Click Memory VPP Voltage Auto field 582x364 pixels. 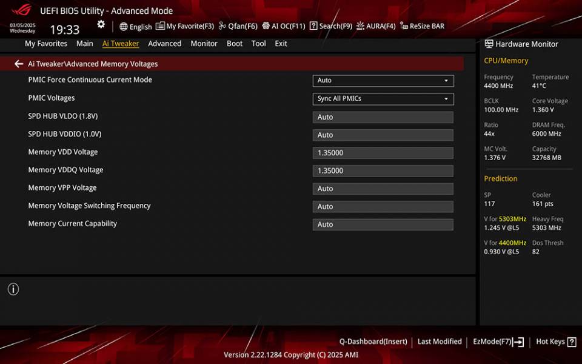pyautogui.click(x=383, y=189)
